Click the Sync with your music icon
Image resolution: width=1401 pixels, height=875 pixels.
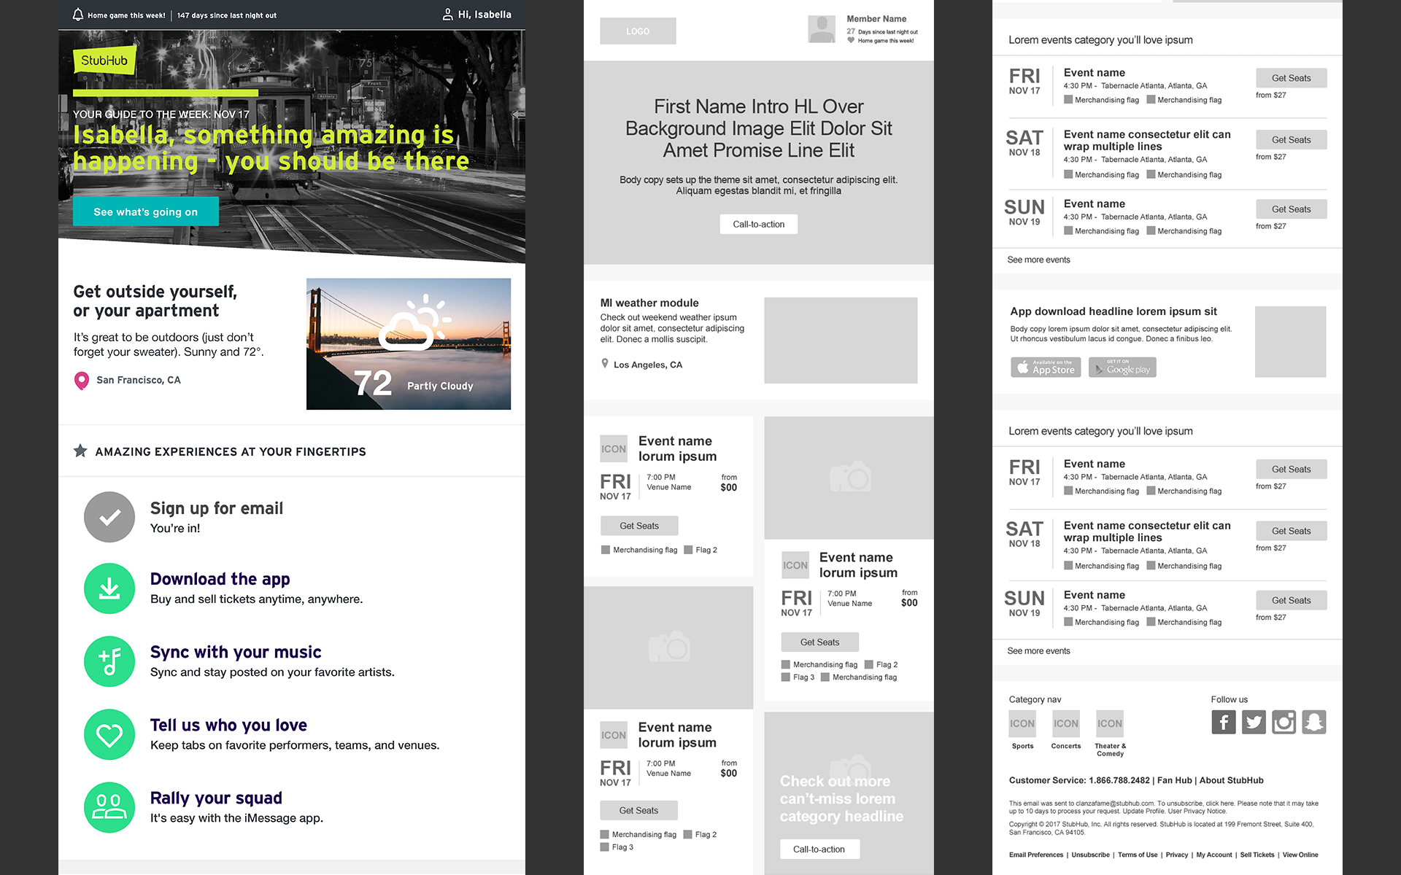pyautogui.click(x=109, y=661)
